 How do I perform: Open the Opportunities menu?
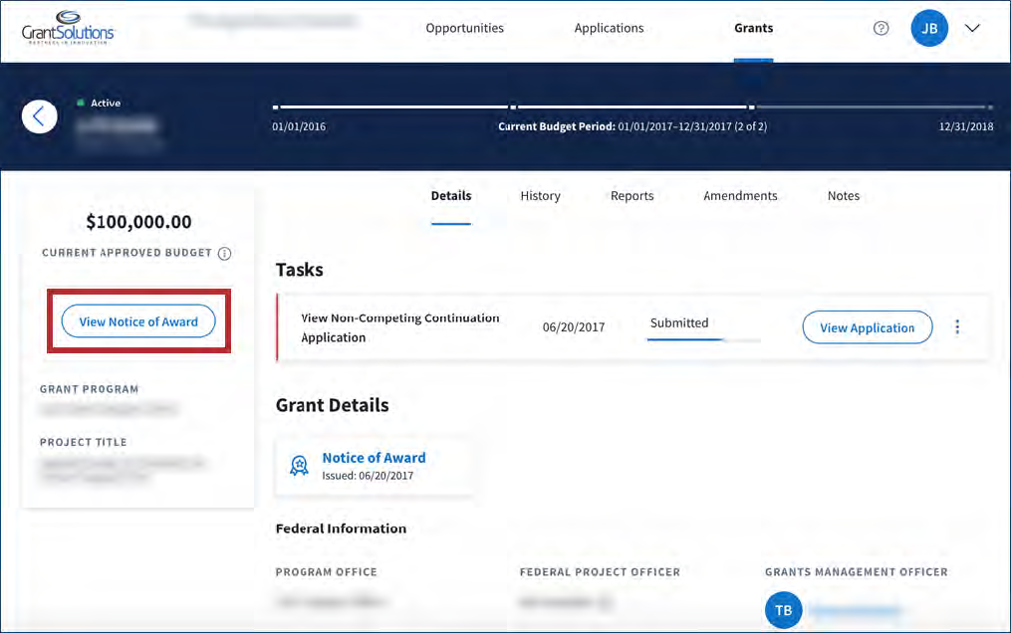[464, 28]
